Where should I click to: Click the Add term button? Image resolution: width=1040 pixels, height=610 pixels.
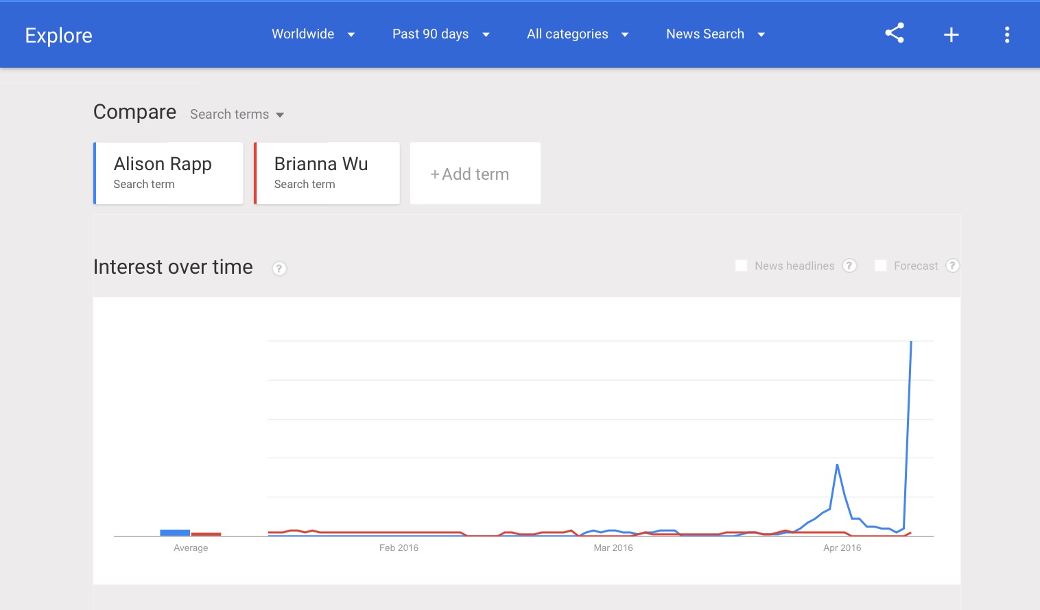(475, 173)
